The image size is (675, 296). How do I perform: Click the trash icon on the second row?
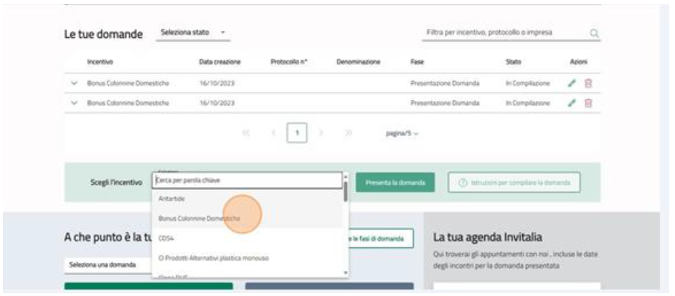588,103
